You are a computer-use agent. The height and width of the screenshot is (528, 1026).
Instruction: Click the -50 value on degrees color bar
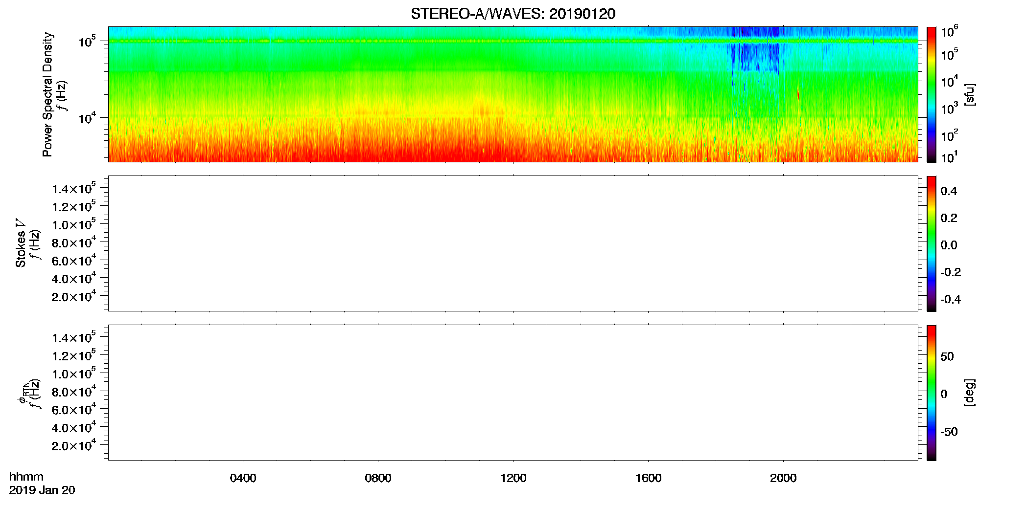click(x=949, y=432)
